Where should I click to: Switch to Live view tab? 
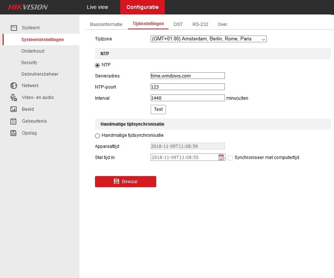coord(97,7)
